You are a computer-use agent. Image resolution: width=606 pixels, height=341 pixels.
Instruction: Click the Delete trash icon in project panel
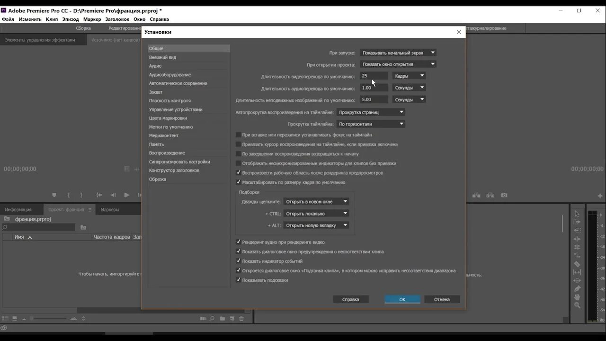pos(241,318)
